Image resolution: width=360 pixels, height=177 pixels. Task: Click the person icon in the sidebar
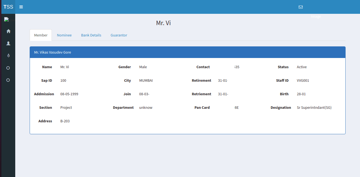[8, 43]
